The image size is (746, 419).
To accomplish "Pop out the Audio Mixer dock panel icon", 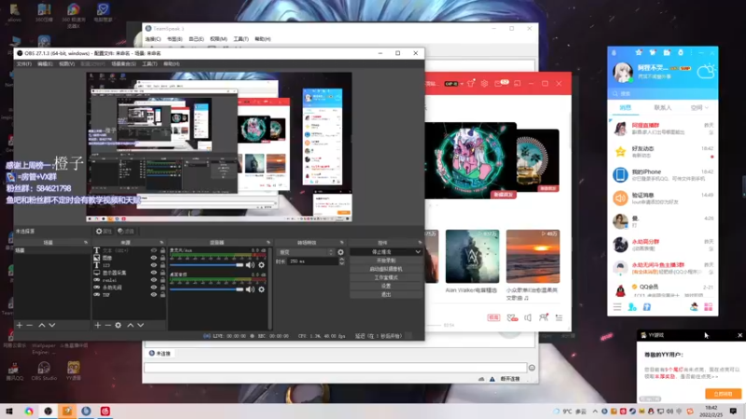I will tap(269, 243).
